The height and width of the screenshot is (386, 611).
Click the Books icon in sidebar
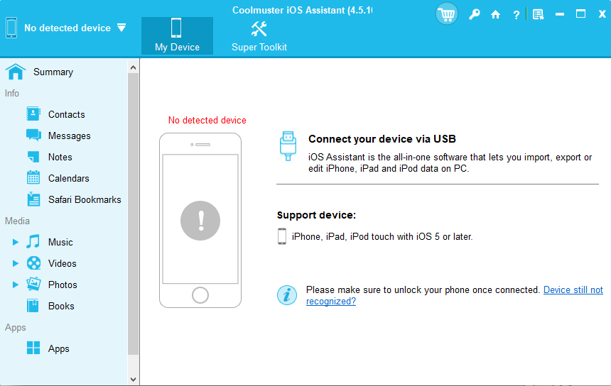coord(33,305)
